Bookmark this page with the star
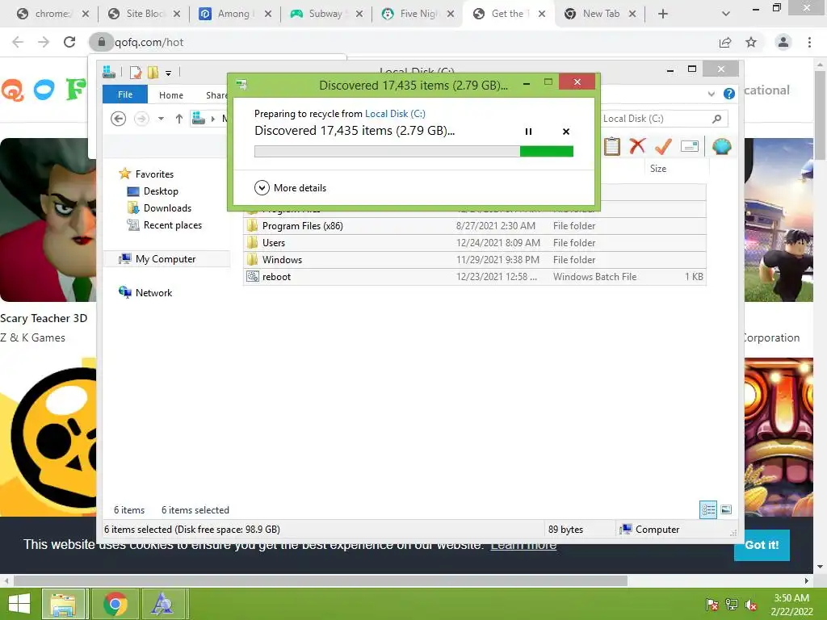This screenshot has width=827, height=620. click(751, 42)
